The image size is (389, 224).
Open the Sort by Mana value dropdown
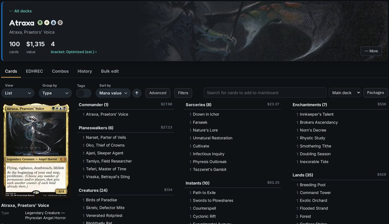point(113,93)
